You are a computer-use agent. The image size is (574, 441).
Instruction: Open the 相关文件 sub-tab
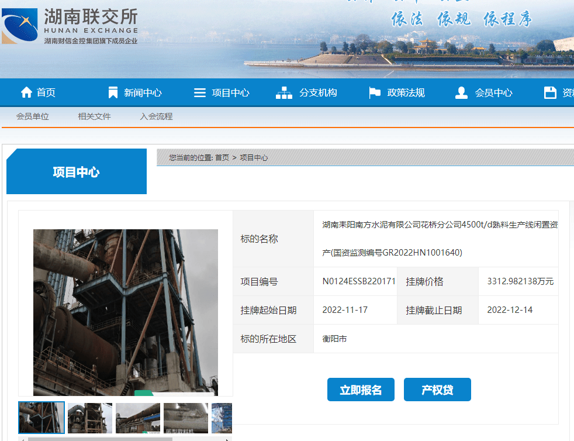pos(94,116)
